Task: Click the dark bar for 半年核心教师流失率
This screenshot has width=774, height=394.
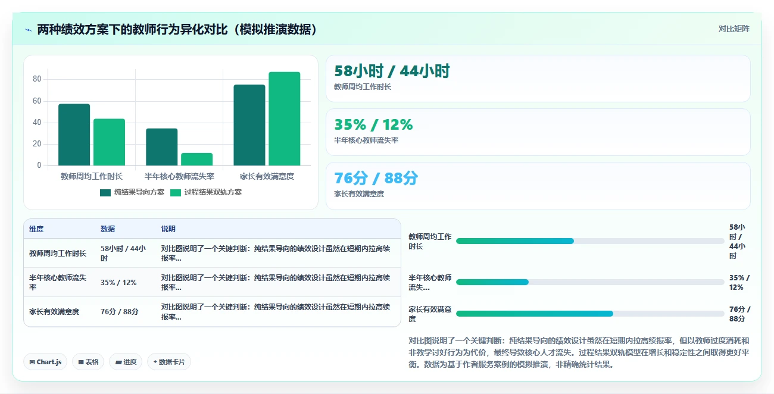Action: [x=161, y=147]
